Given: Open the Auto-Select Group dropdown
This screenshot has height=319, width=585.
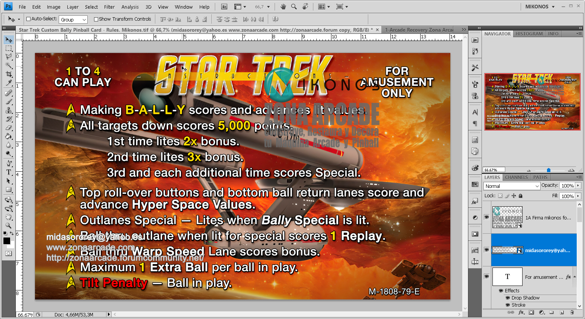Looking at the screenshot, I should click(x=73, y=19).
